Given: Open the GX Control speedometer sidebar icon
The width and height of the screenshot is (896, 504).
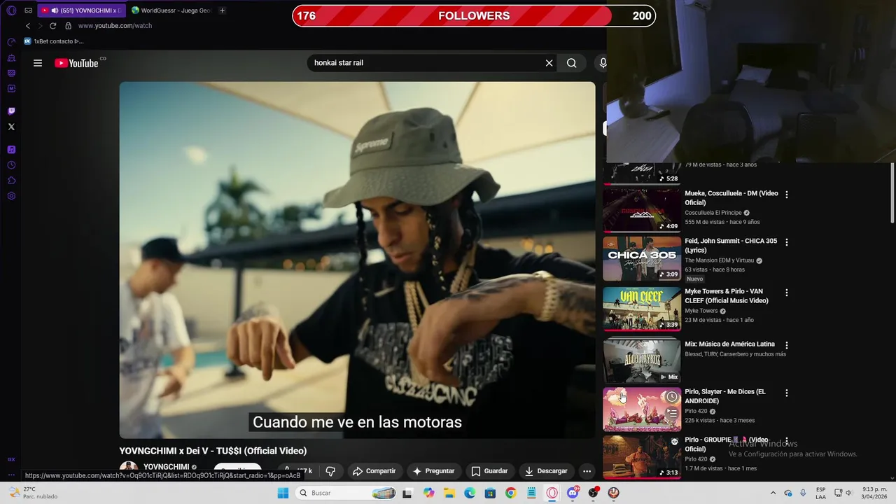Looking at the screenshot, I should coord(11,42).
